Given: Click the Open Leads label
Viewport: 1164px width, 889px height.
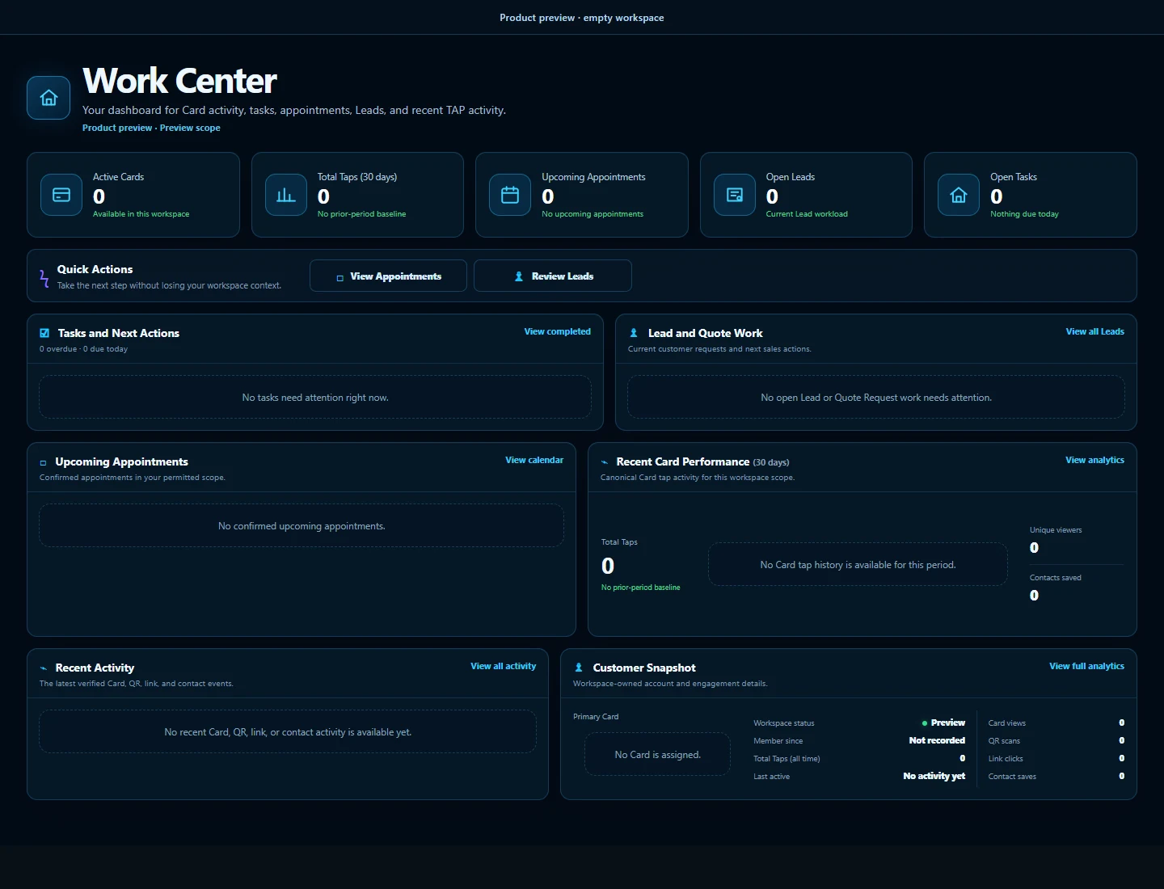Looking at the screenshot, I should (x=791, y=177).
